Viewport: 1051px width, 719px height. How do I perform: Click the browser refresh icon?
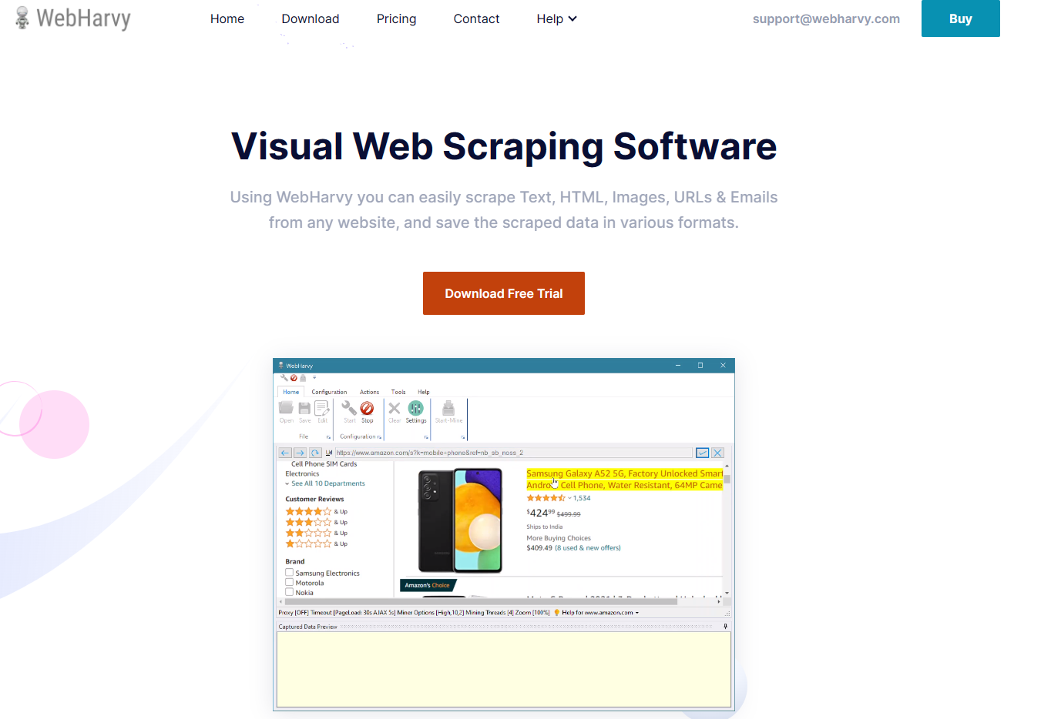pos(315,453)
